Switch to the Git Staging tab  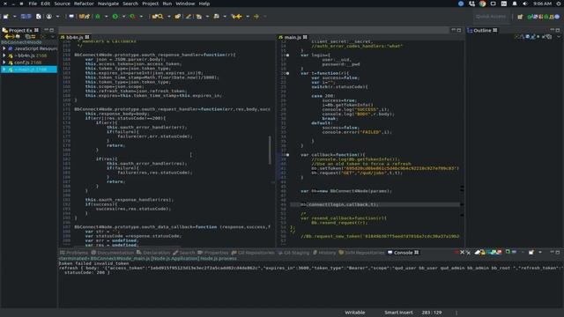pyautogui.click(x=293, y=253)
